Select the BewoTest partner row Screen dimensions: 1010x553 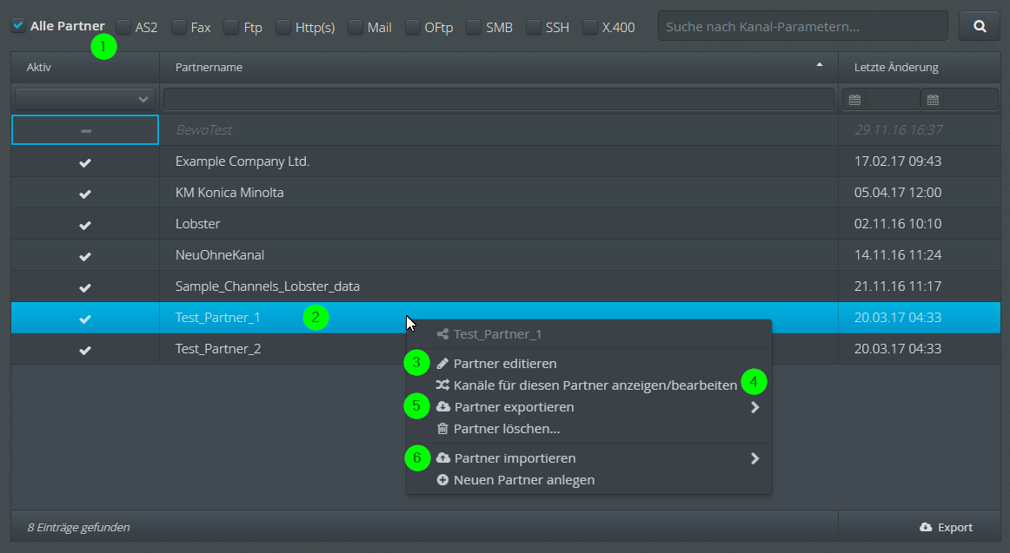[x=506, y=130]
